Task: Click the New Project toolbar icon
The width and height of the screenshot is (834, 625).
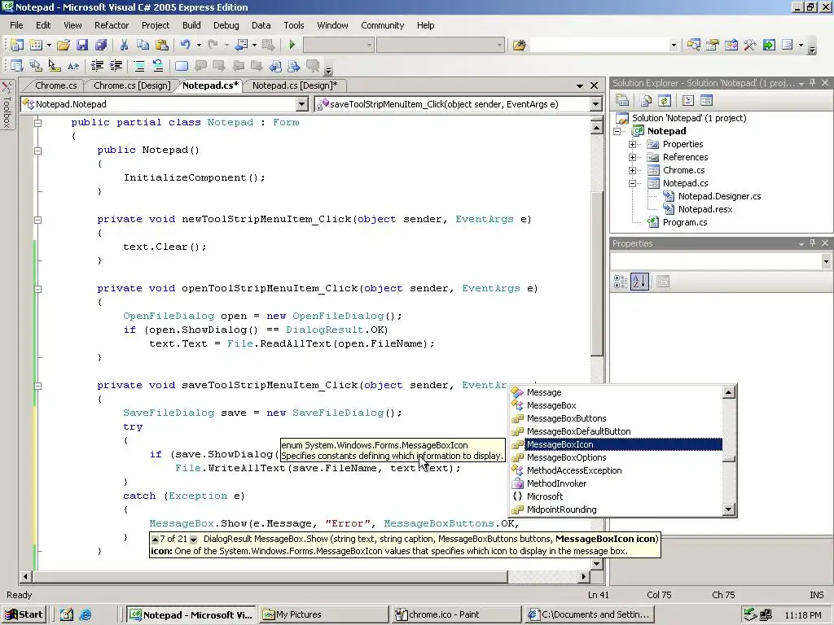Action: pos(17,46)
